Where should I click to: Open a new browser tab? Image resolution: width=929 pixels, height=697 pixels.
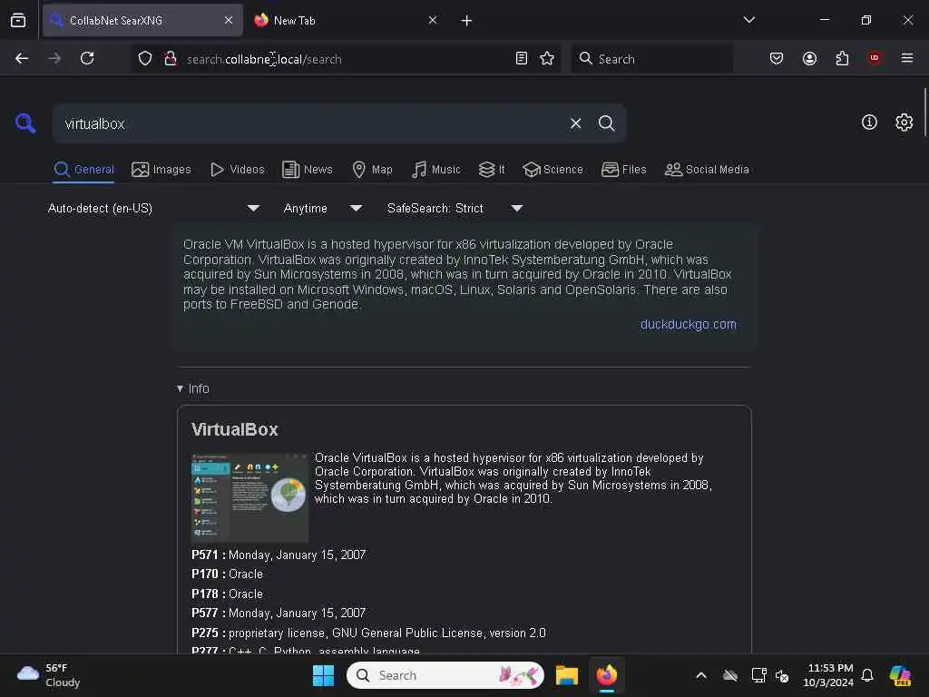click(x=466, y=21)
